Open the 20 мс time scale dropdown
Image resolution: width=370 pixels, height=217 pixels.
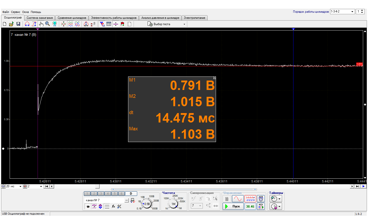tap(20, 186)
